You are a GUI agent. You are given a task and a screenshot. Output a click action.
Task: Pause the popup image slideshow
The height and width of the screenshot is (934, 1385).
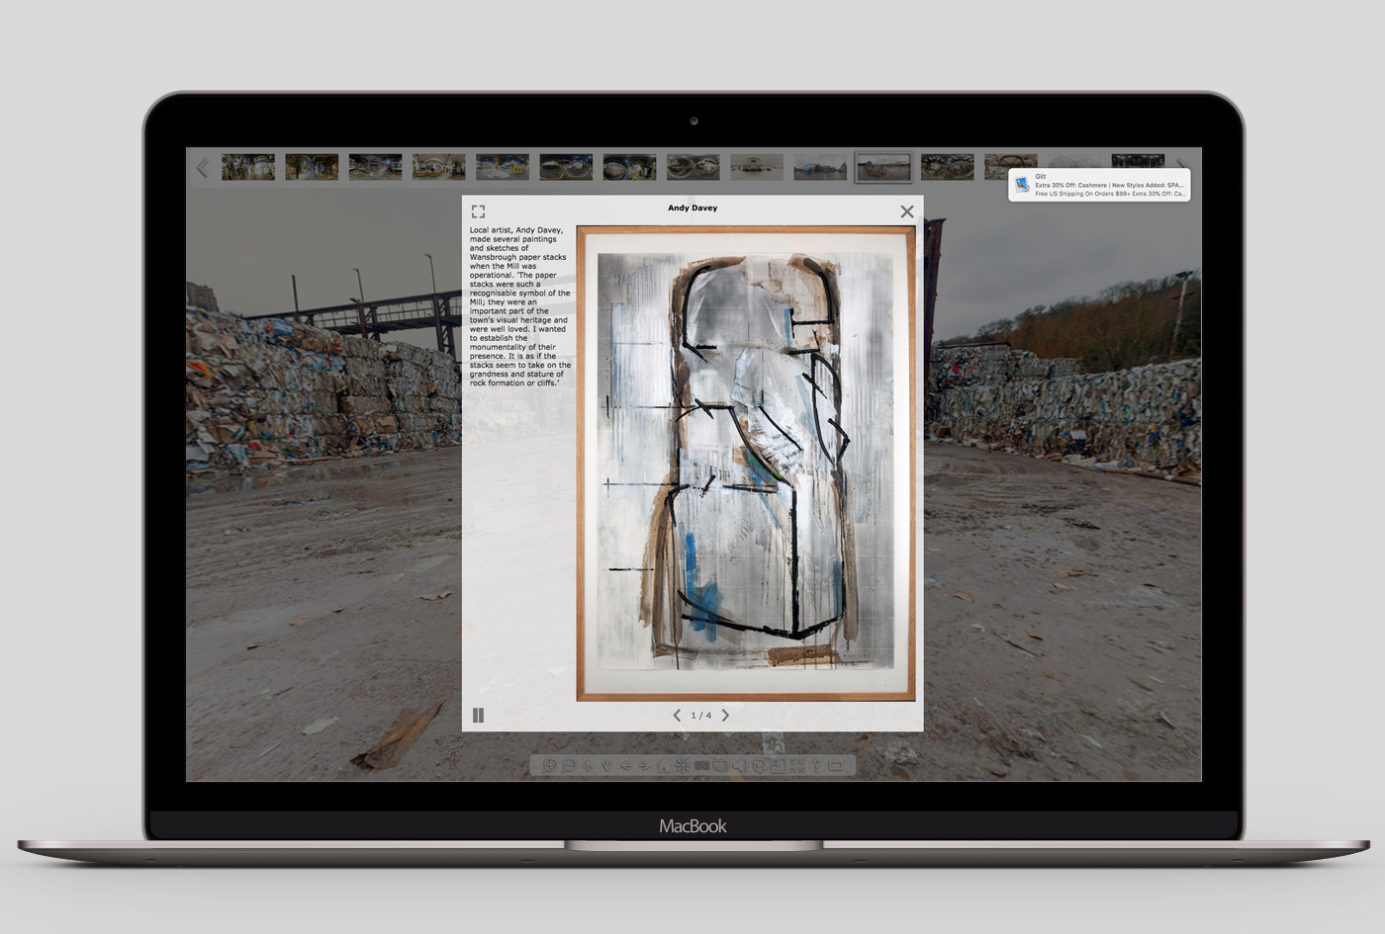[479, 716]
